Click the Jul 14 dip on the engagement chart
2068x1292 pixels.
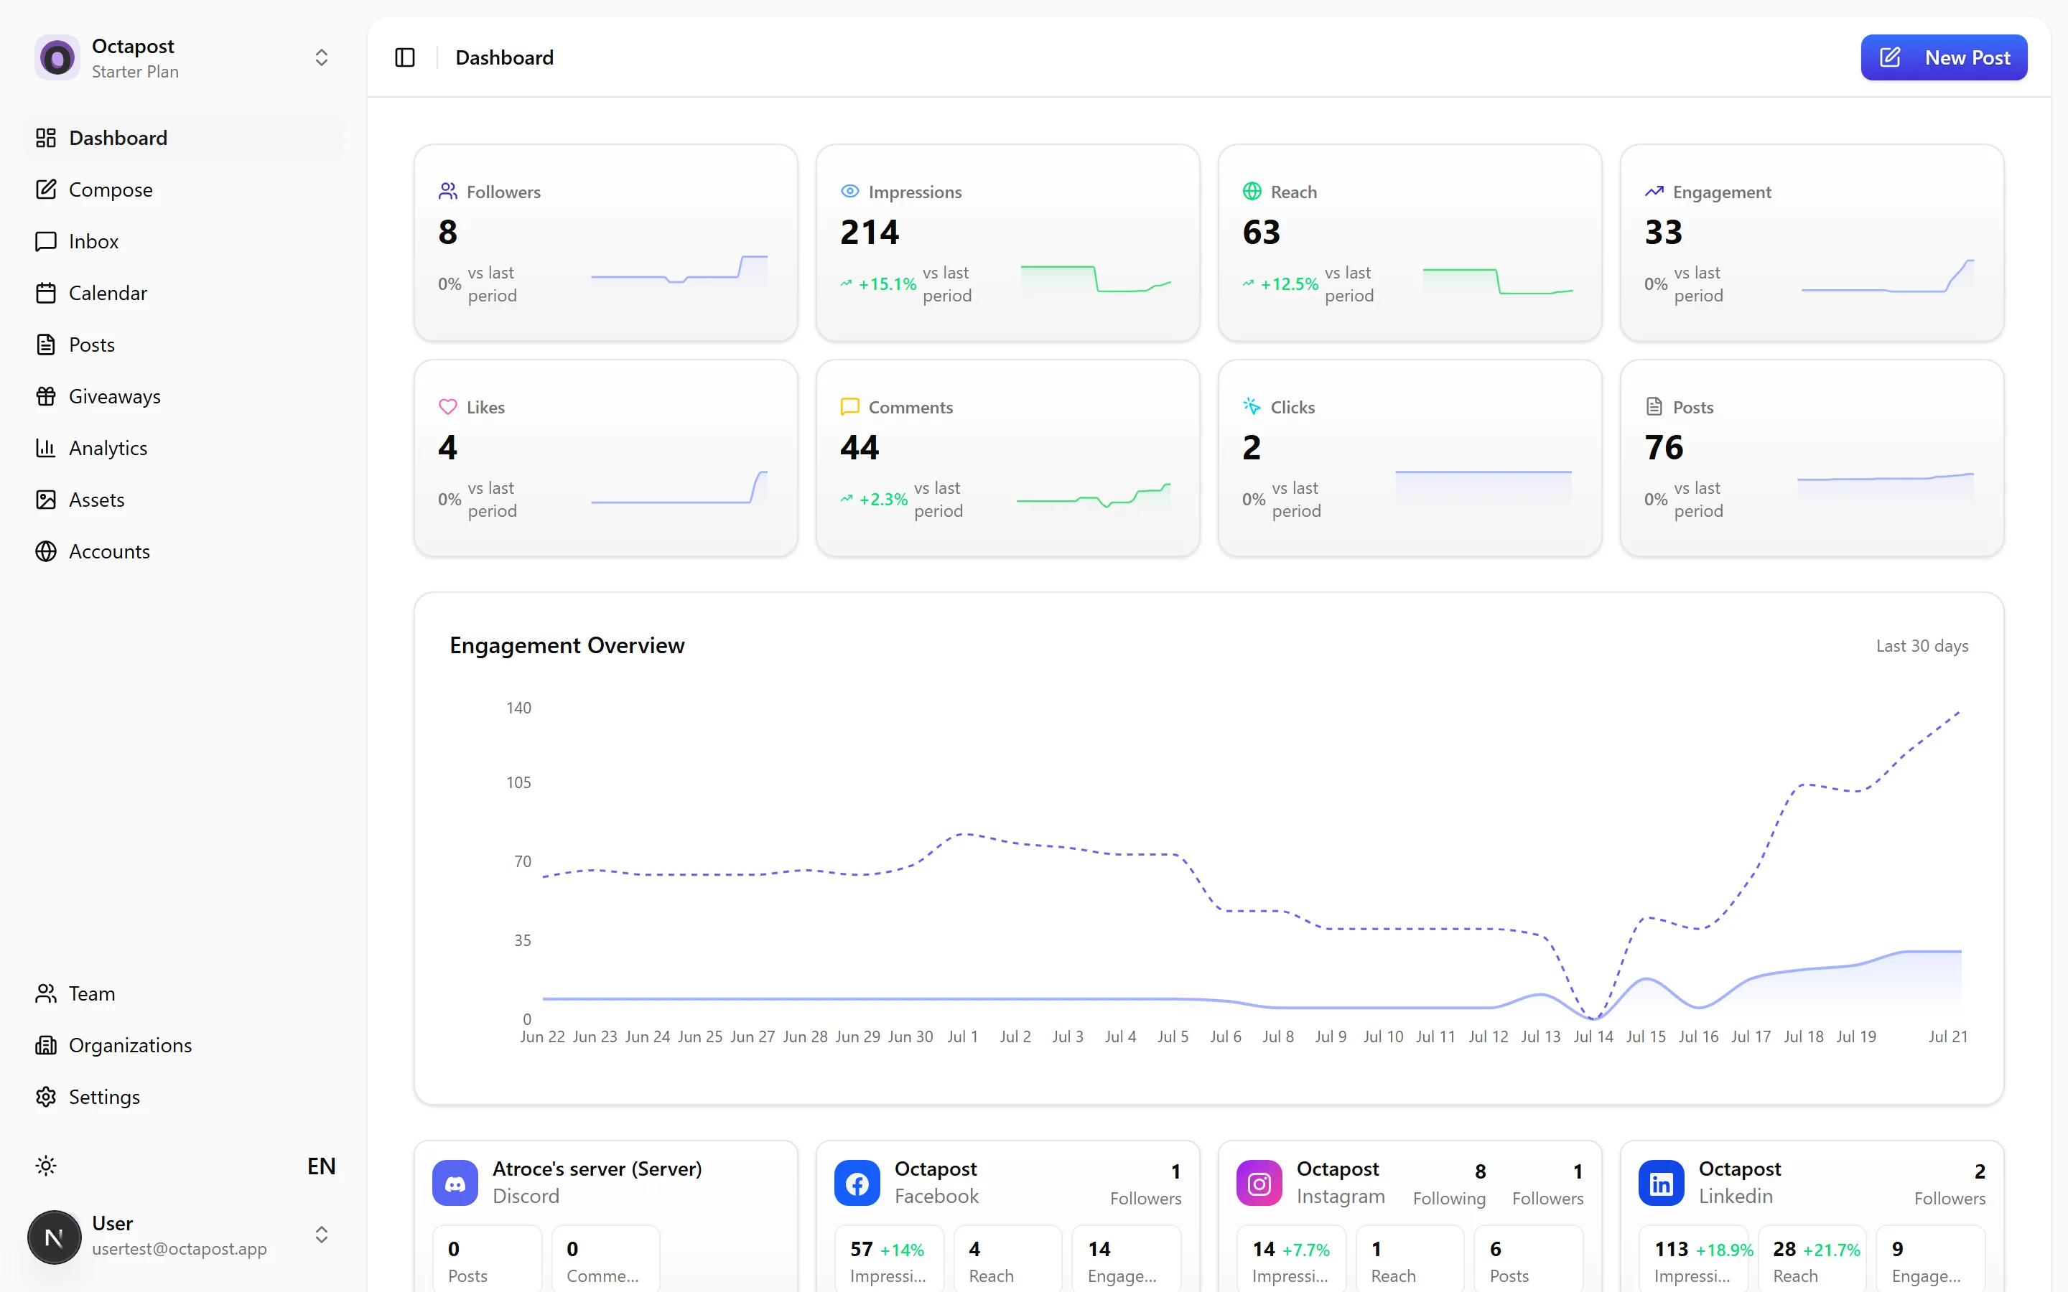pyautogui.click(x=1593, y=1017)
